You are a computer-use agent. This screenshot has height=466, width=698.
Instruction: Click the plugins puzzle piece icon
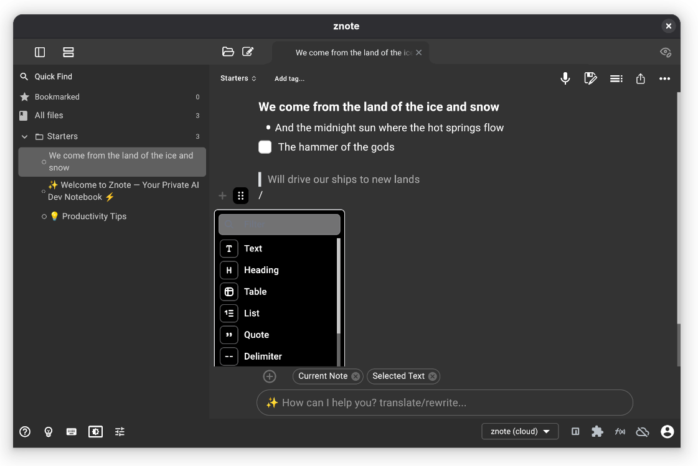[597, 431]
